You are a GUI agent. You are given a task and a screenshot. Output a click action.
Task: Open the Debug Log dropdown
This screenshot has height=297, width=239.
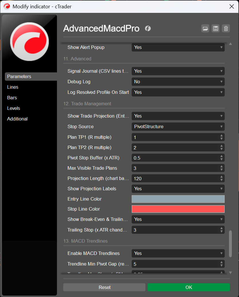coord(178,82)
